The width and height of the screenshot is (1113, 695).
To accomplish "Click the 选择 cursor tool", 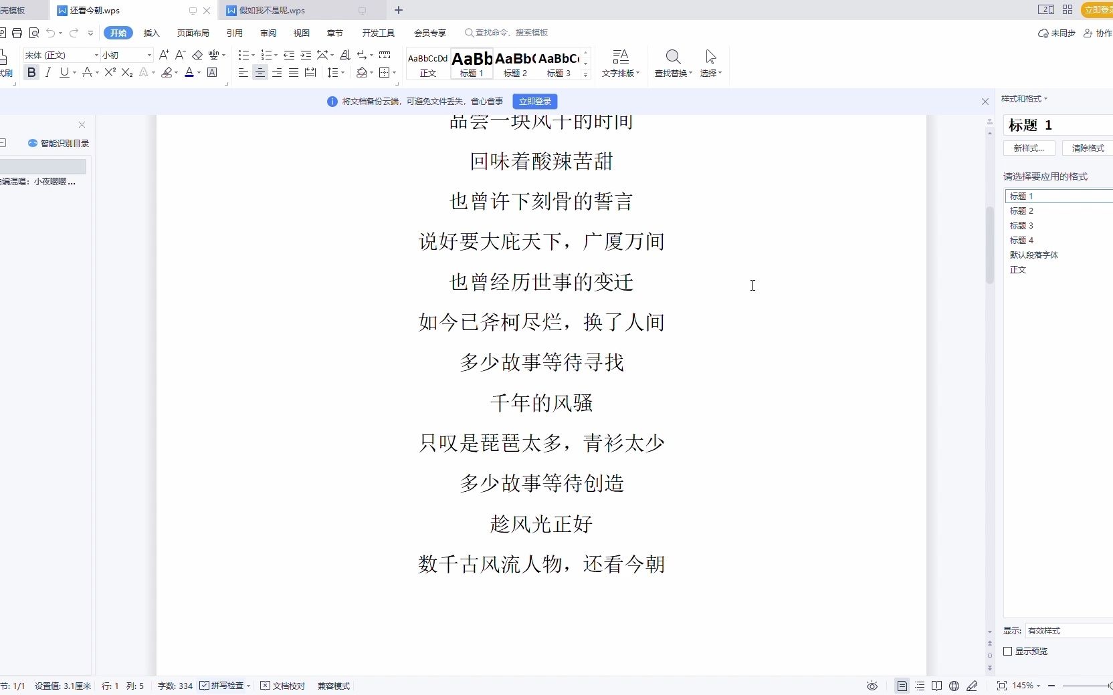I will [x=711, y=63].
